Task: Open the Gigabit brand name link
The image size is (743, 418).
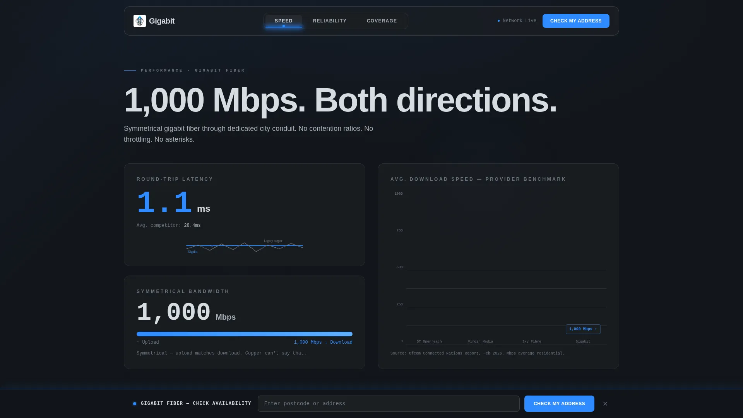Action: click(x=162, y=21)
